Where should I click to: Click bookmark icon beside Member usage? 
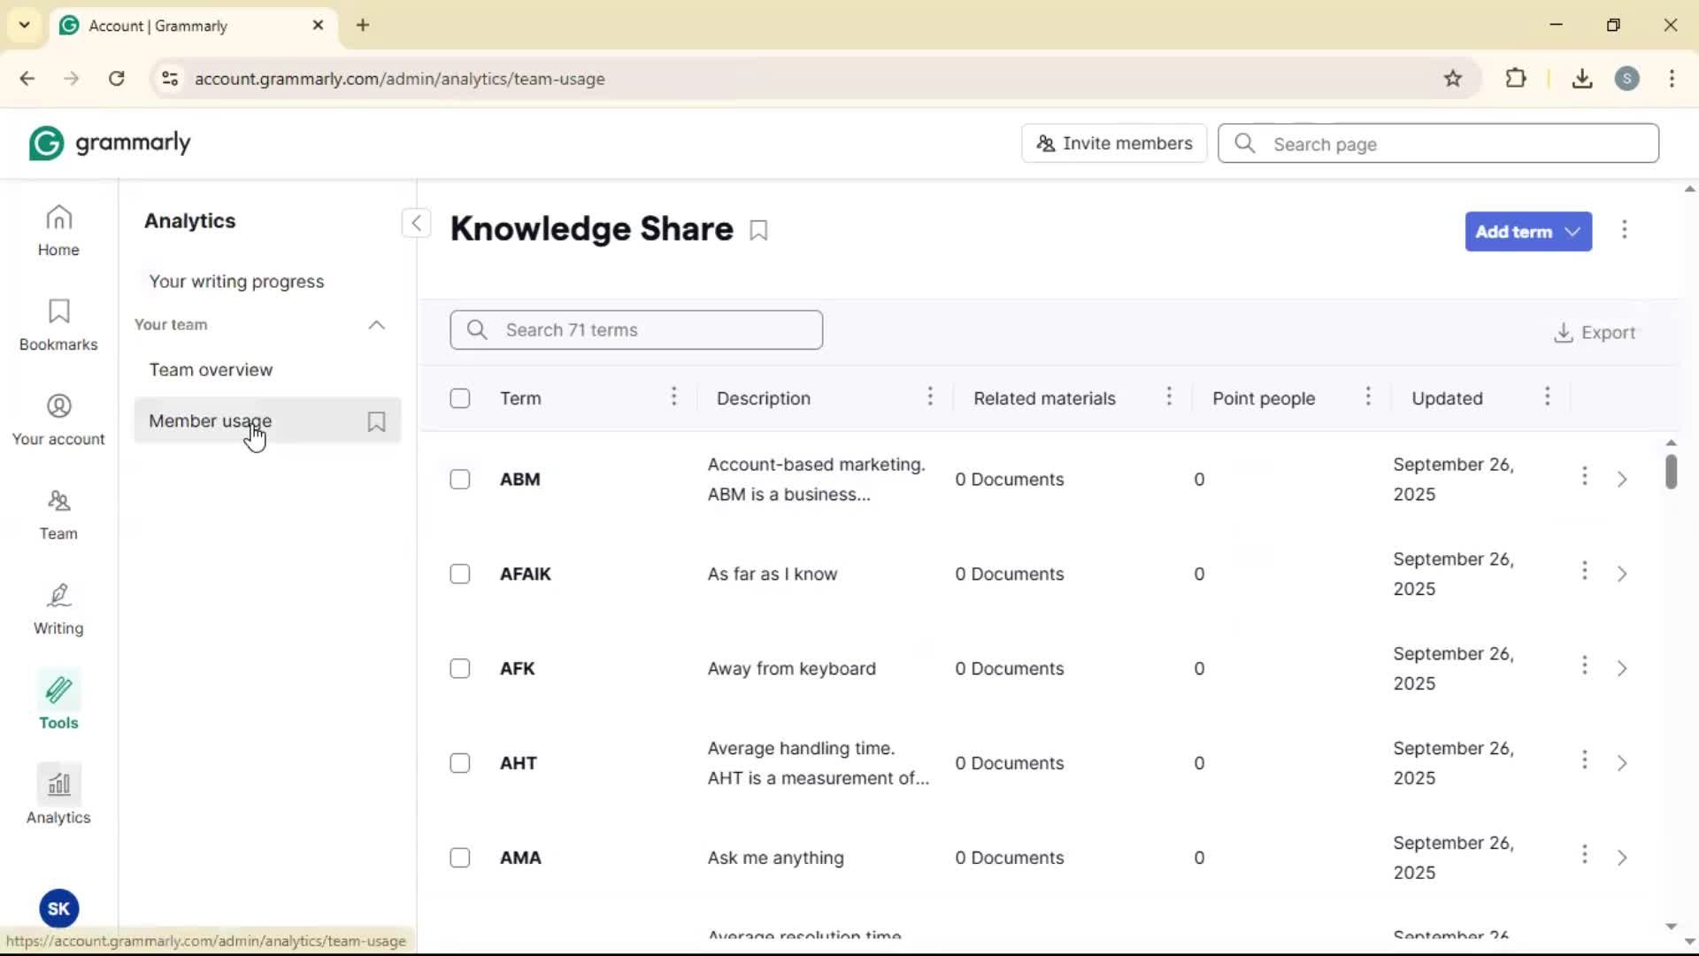pos(376,421)
